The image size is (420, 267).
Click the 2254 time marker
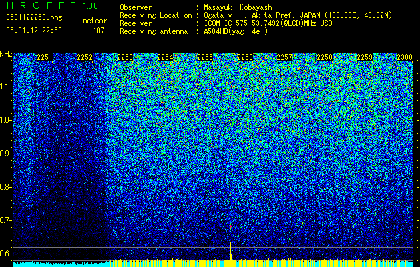pyautogui.click(x=165, y=57)
